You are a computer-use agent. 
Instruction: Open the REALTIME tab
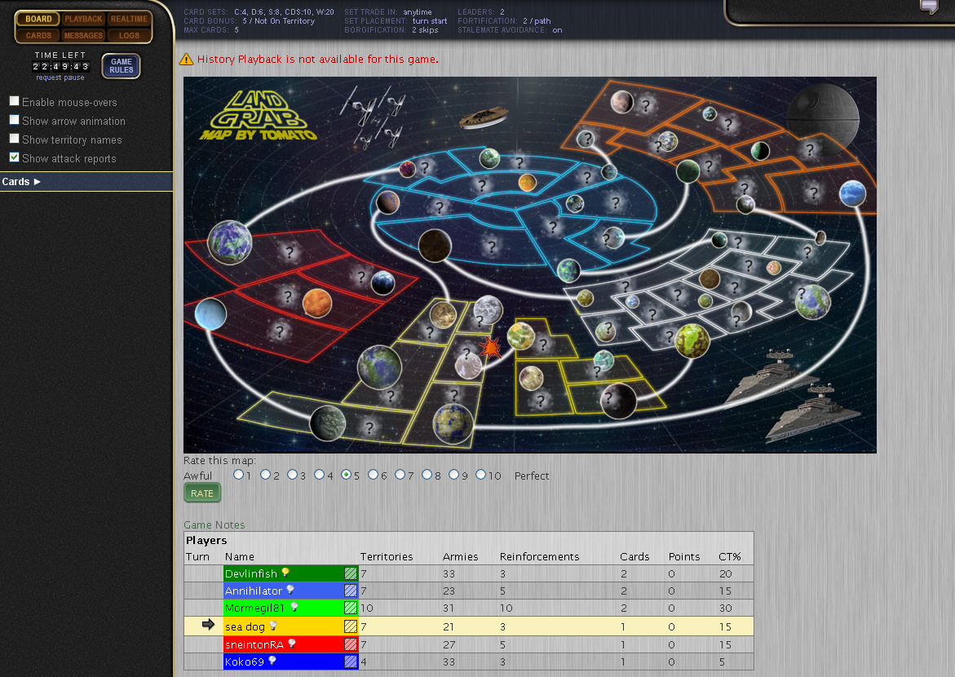pyautogui.click(x=129, y=19)
